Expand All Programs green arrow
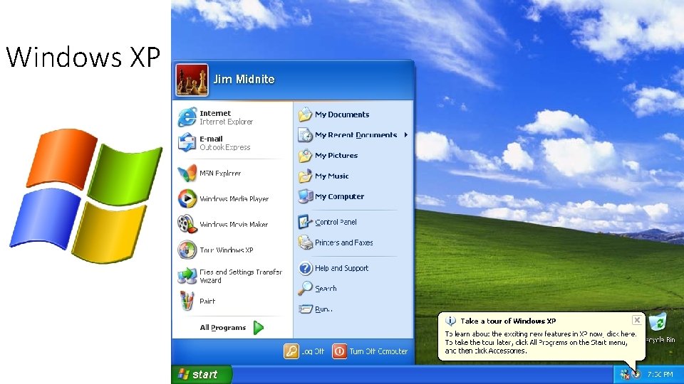 click(x=259, y=327)
